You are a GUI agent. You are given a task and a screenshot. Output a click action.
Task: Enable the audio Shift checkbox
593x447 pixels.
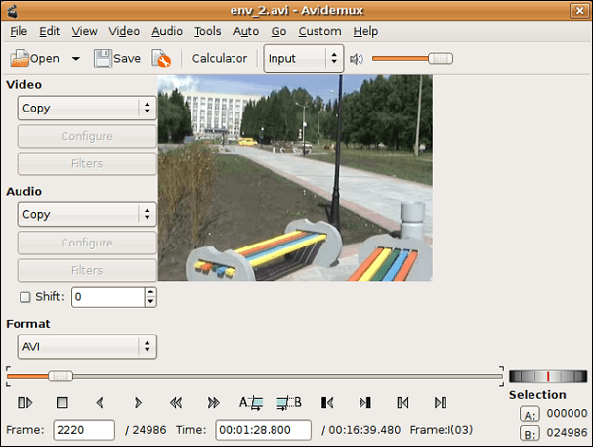25,297
